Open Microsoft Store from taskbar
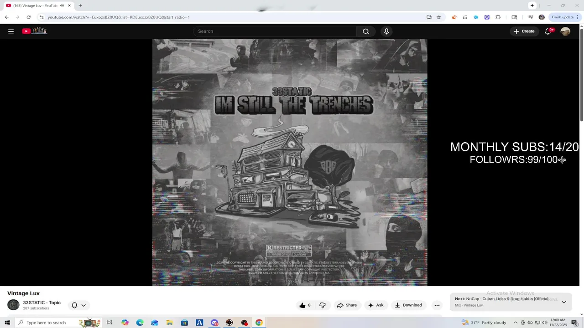The width and height of the screenshot is (584, 328). 184,323
